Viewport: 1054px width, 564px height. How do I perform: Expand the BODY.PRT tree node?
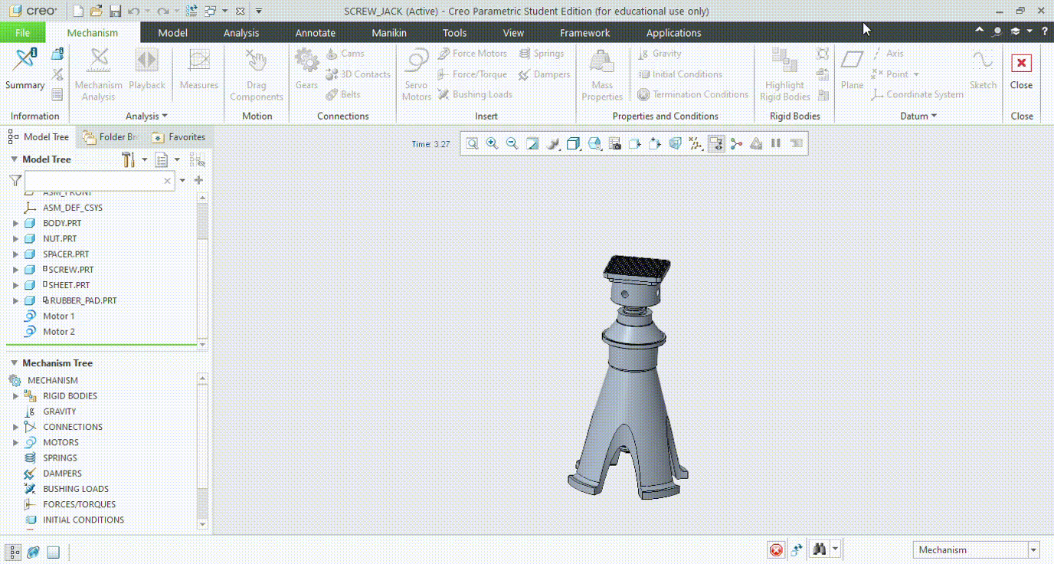(x=15, y=223)
